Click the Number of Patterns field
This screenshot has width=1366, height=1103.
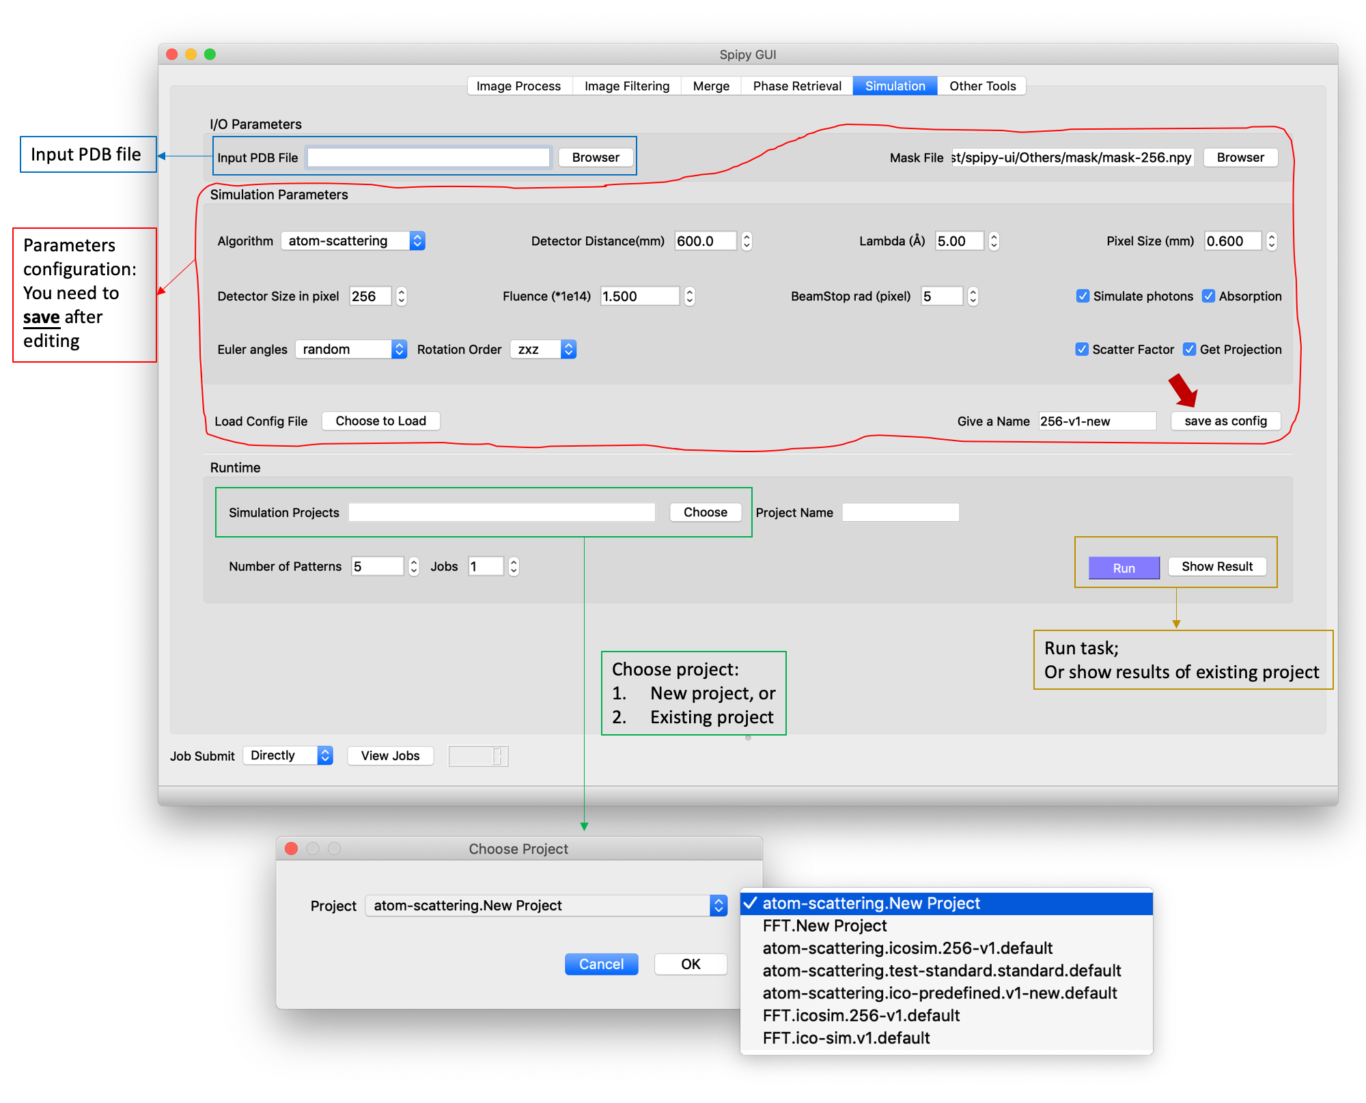378,566
